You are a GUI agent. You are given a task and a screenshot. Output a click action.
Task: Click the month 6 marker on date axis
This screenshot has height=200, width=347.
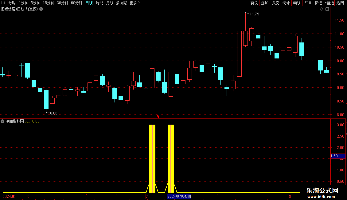pyautogui.click(x=28, y=196)
